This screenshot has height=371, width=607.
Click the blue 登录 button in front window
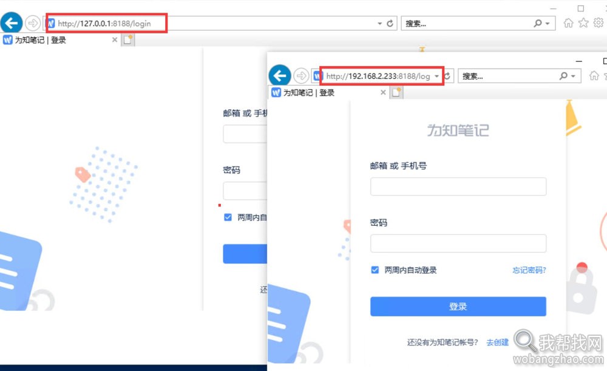click(x=458, y=306)
